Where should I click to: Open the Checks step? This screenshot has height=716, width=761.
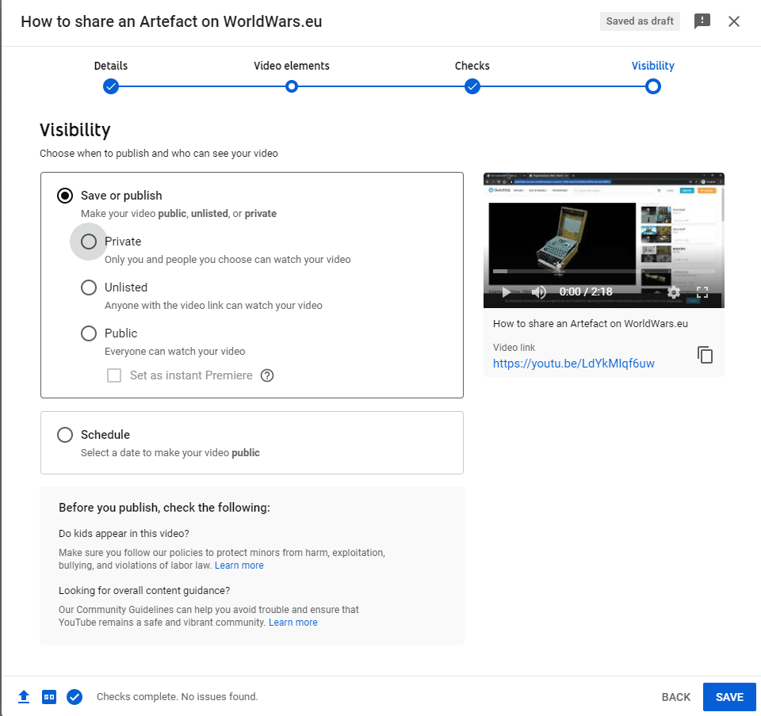pos(472,86)
